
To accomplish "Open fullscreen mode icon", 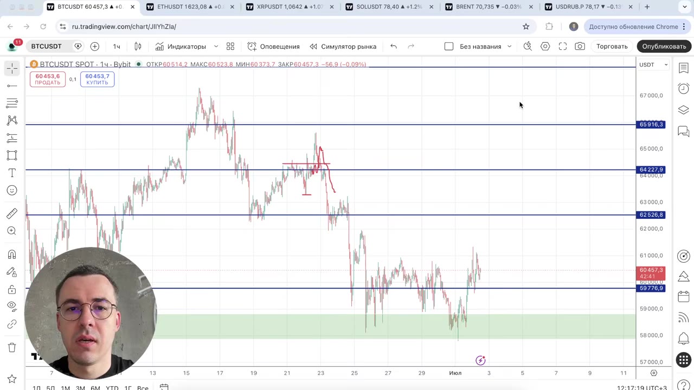I will pos(563,47).
